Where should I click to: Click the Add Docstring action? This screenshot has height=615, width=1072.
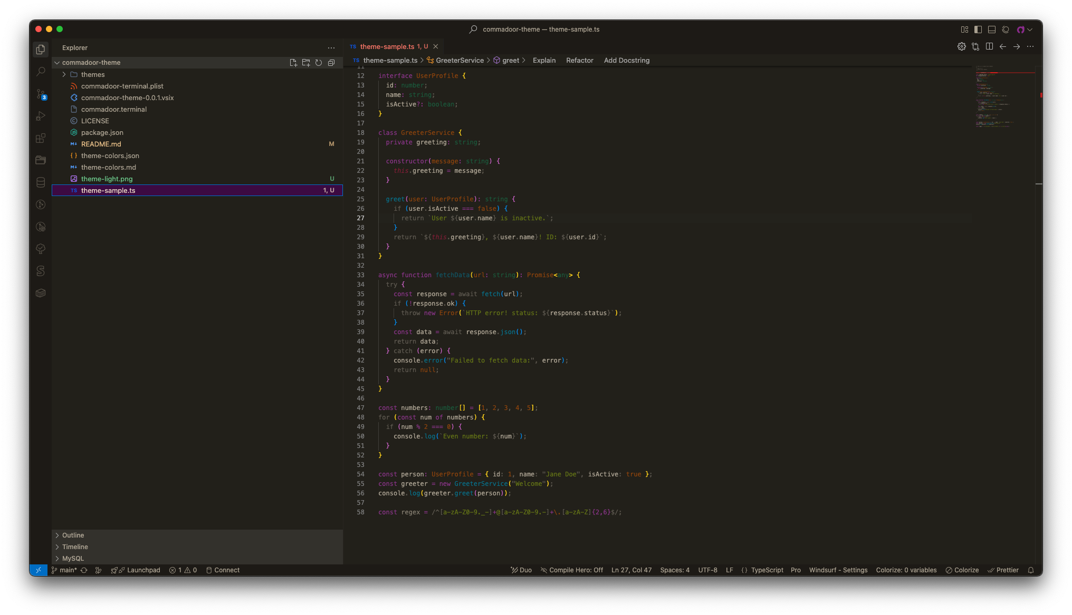point(626,61)
